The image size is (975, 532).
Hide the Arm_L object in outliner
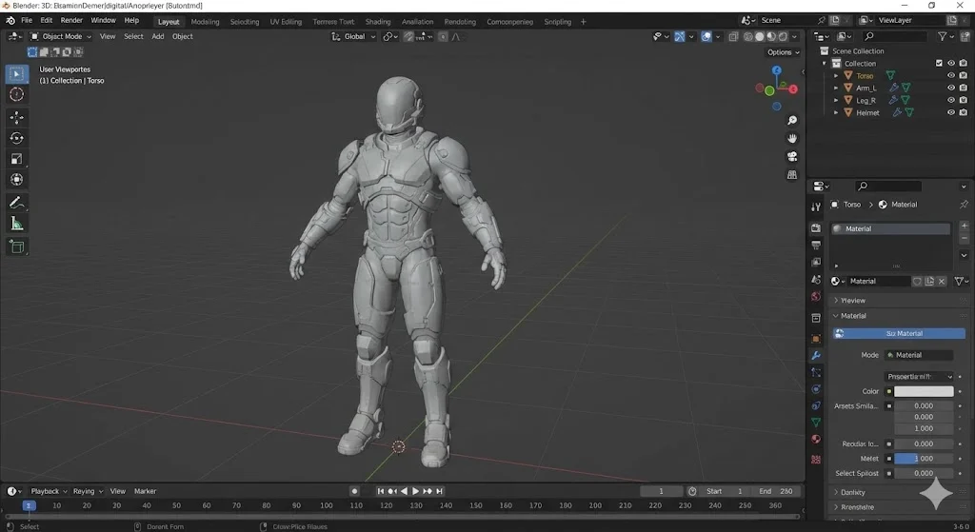(950, 89)
